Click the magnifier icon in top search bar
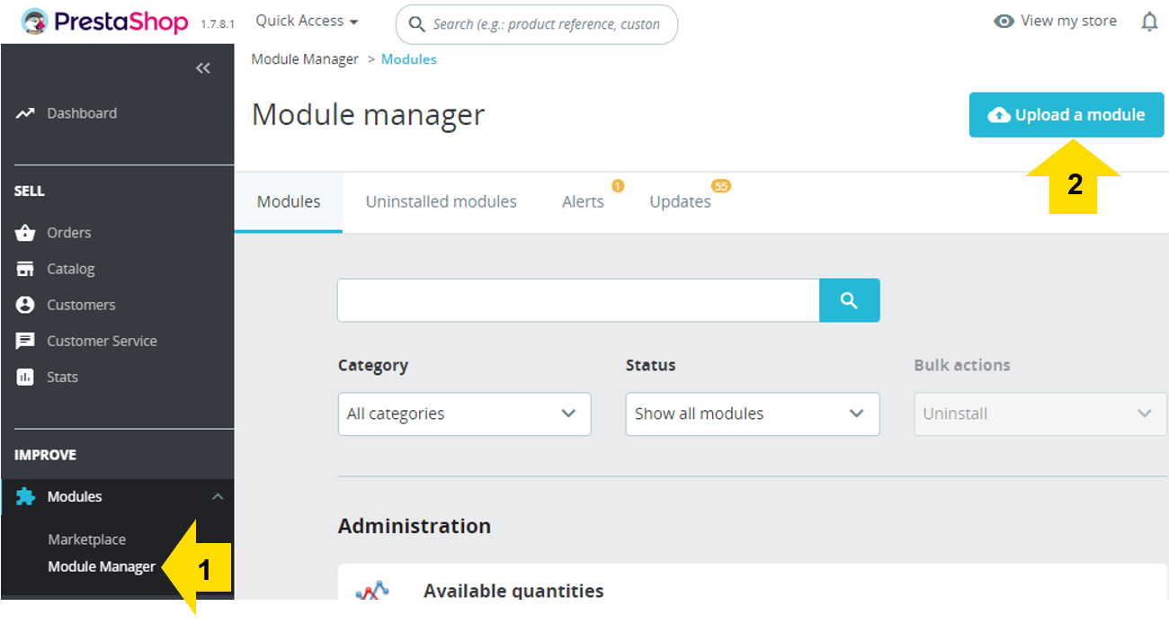The width and height of the screenshot is (1169, 624). pyautogui.click(x=416, y=24)
